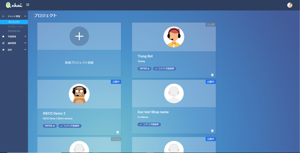Select プロジェクト in the sidebar
300x153 pixels.
pos(14,22)
